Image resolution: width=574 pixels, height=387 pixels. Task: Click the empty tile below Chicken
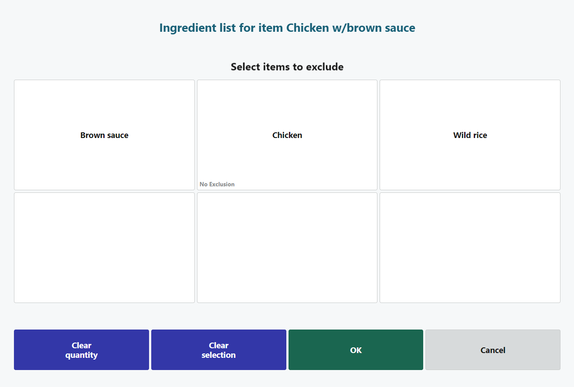tap(287, 247)
